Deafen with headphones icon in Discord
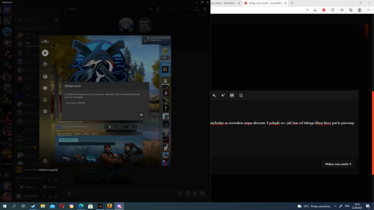374x210 pixels. point(50,197)
